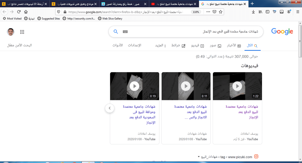Viewport: 302px width, 163px height.
Task: Close the active Google search tab
Action: 245,4
